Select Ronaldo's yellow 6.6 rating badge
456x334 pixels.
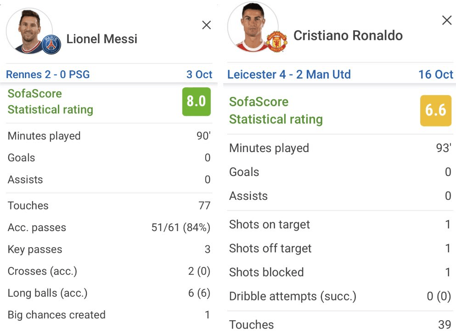coord(436,110)
